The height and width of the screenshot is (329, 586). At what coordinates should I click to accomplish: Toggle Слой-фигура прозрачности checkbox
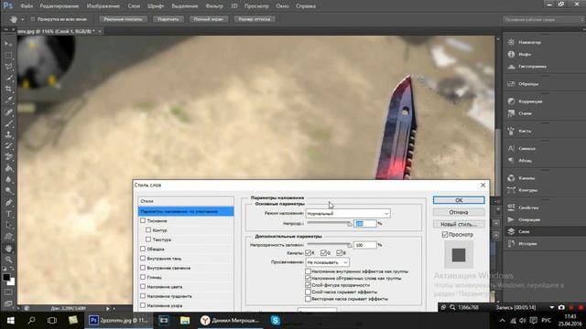[308, 285]
